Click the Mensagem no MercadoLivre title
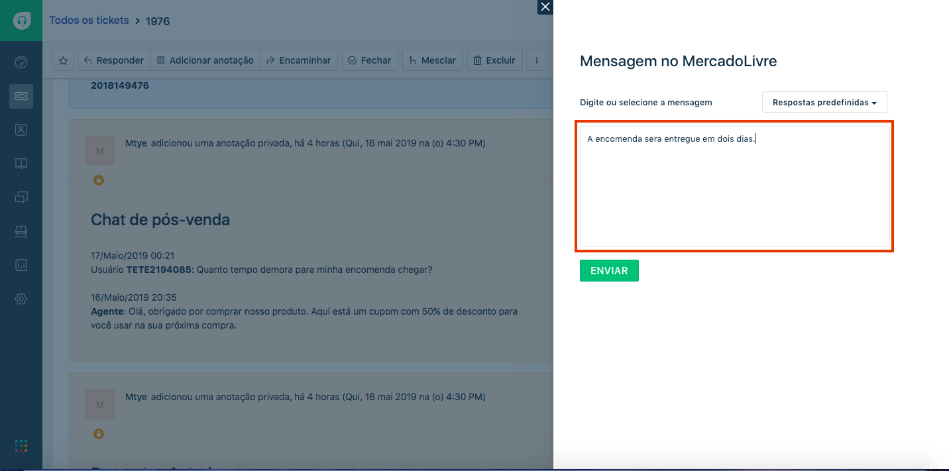Image resolution: width=949 pixels, height=471 pixels. [x=678, y=62]
